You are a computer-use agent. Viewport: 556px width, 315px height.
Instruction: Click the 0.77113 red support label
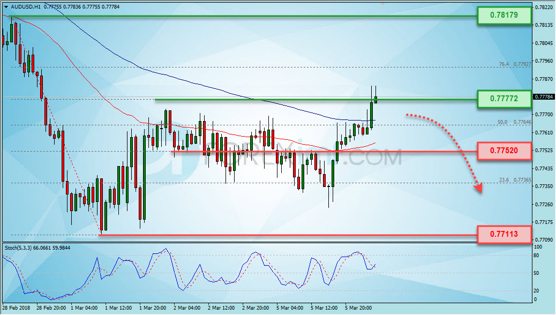click(504, 234)
